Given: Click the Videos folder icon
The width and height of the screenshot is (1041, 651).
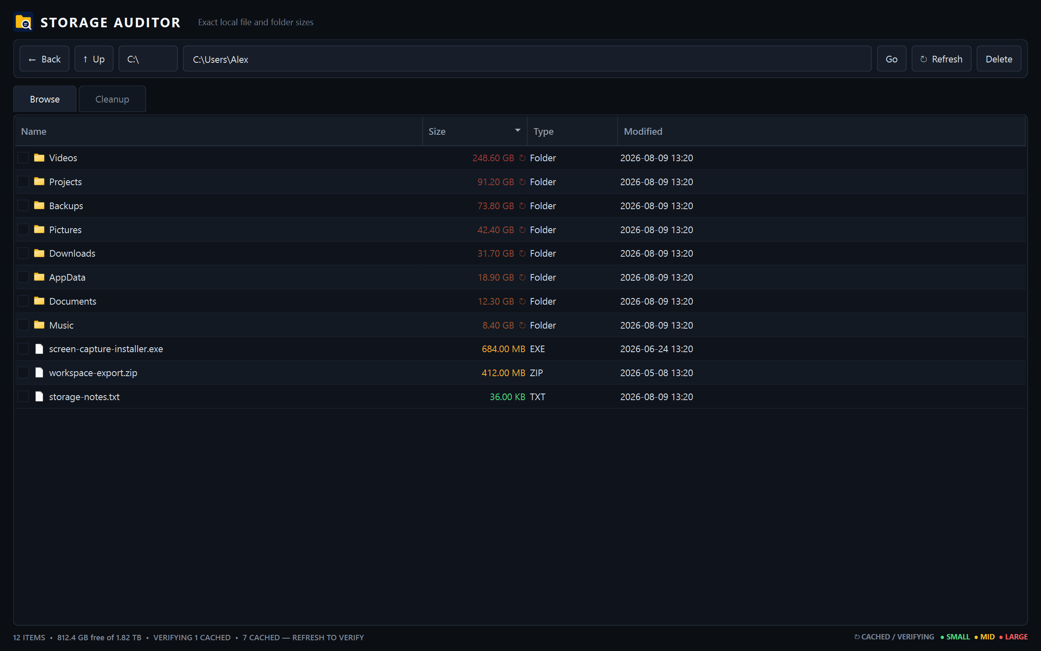Looking at the screenshot, I should (x=39, y=157).
